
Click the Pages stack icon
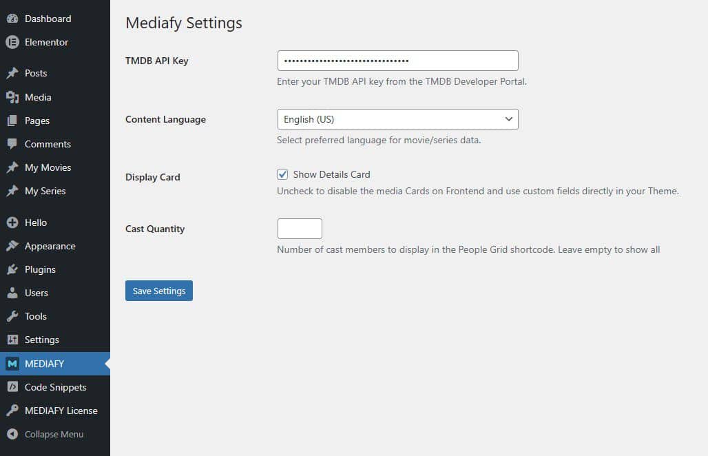click(12, 121)
